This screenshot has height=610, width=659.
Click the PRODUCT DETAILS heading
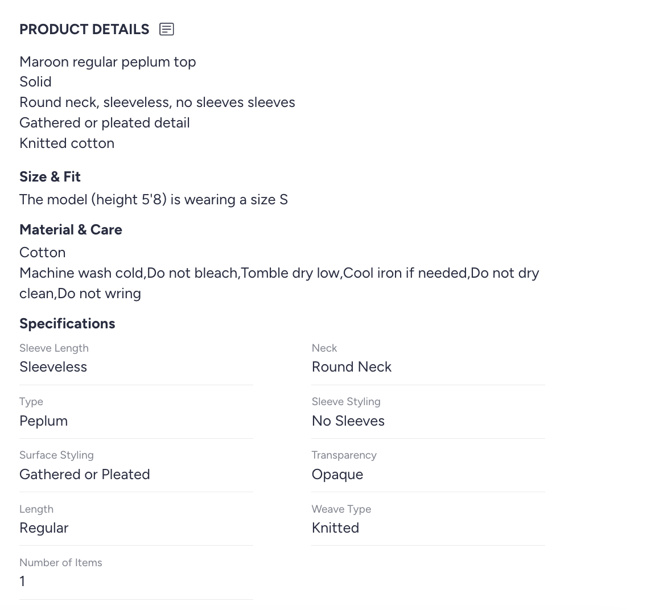84,30
